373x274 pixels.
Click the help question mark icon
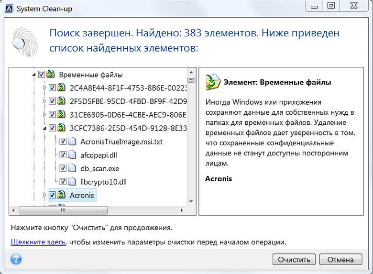(16, 259)
